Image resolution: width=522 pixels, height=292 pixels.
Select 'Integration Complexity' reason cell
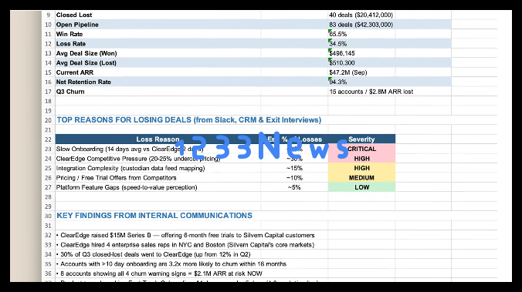coord(158,168)
